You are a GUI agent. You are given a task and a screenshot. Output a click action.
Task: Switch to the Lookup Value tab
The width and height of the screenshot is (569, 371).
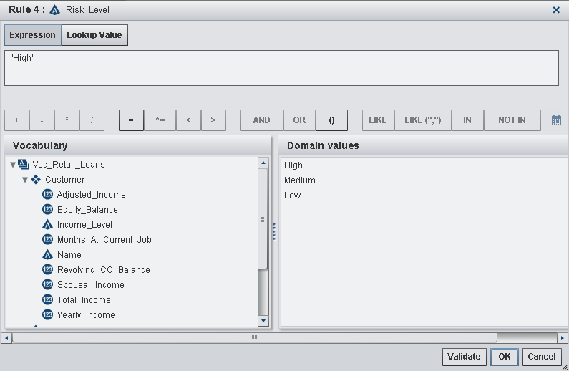tap(94, 35)
